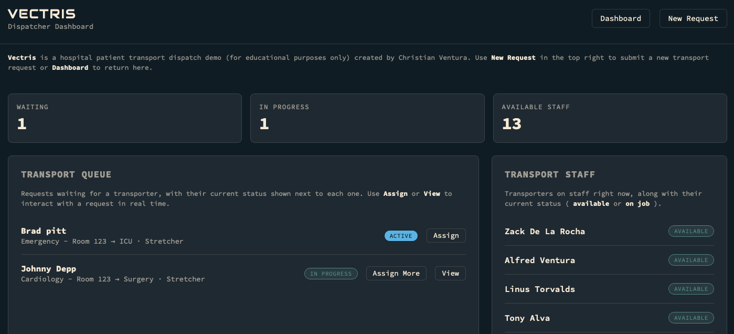Image resolution: width=734 pixels, height=334 pixels.
Task: Click AVAILABLE badge for Linus Torvalds
Action: [x=691, y=289]
